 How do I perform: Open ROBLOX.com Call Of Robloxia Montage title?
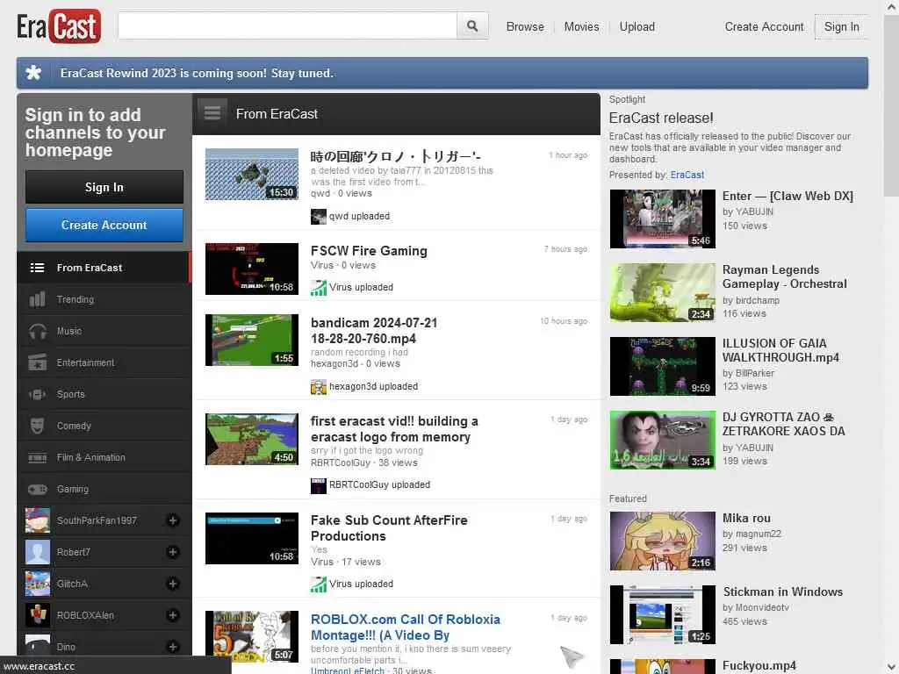pyautogui.click(x=406, y=627)
